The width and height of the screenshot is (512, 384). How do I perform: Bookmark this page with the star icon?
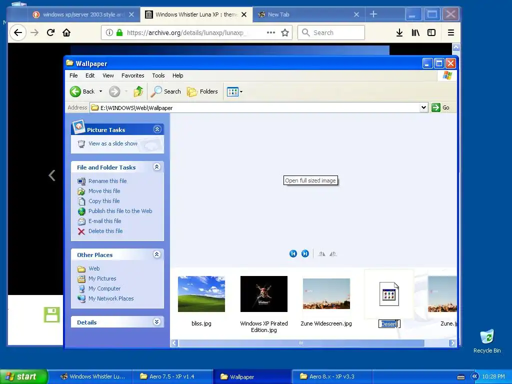(285, 32)
